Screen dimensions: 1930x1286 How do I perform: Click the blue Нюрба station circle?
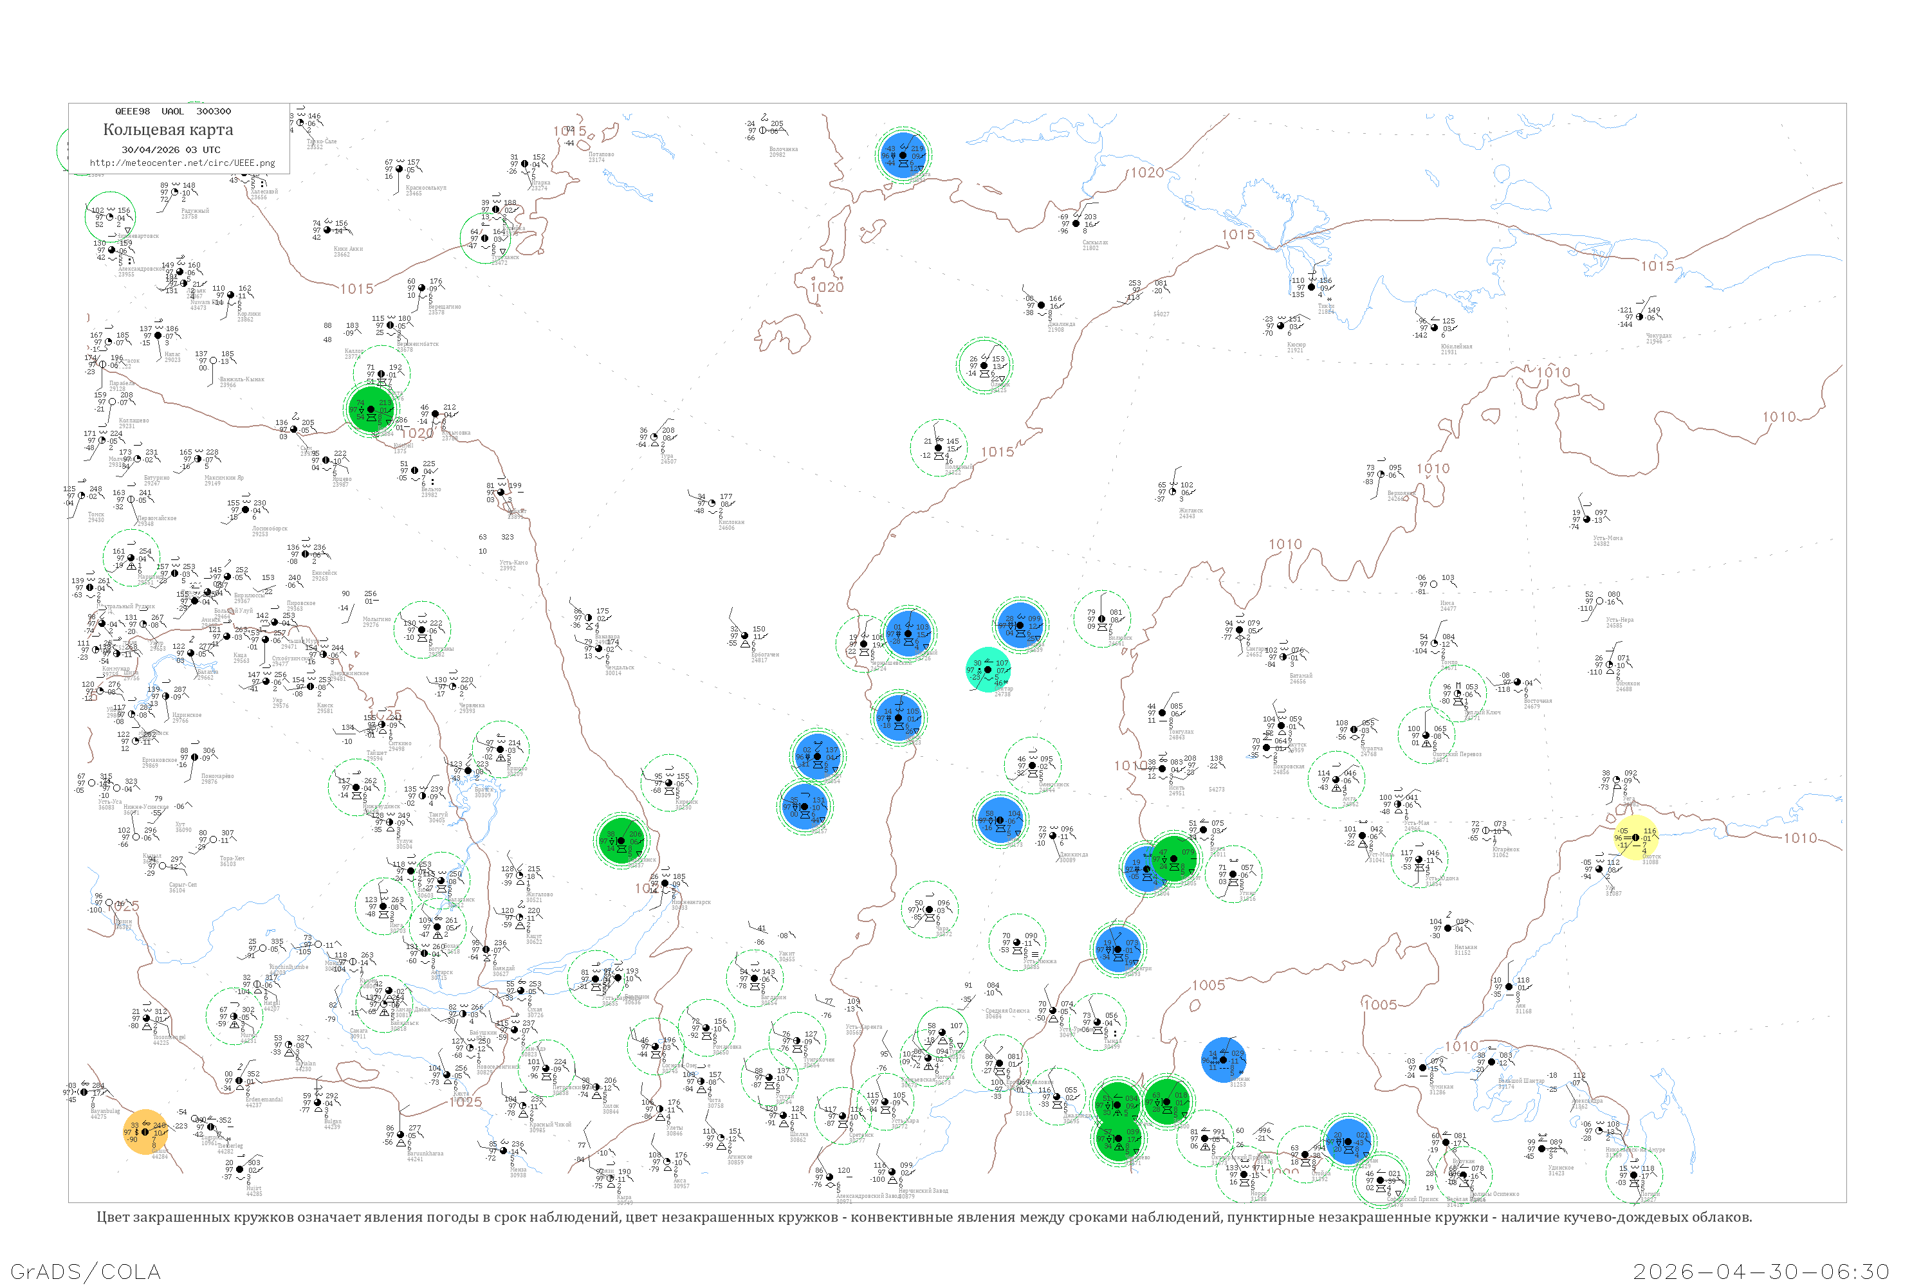click(1021, 625)
